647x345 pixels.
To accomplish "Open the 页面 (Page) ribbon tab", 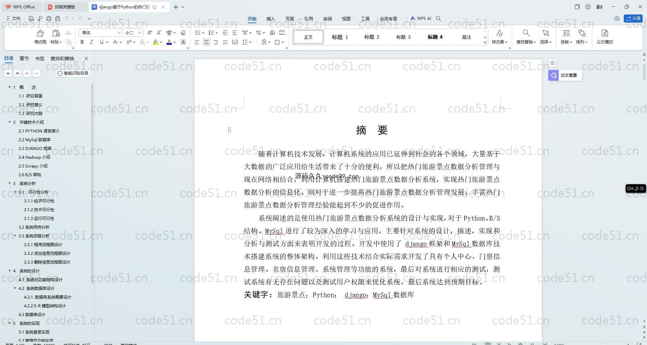I will pos(290,19).
